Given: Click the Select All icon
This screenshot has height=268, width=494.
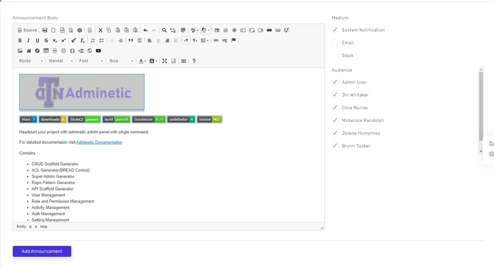Looking at the screenshot, I should 183,30.
